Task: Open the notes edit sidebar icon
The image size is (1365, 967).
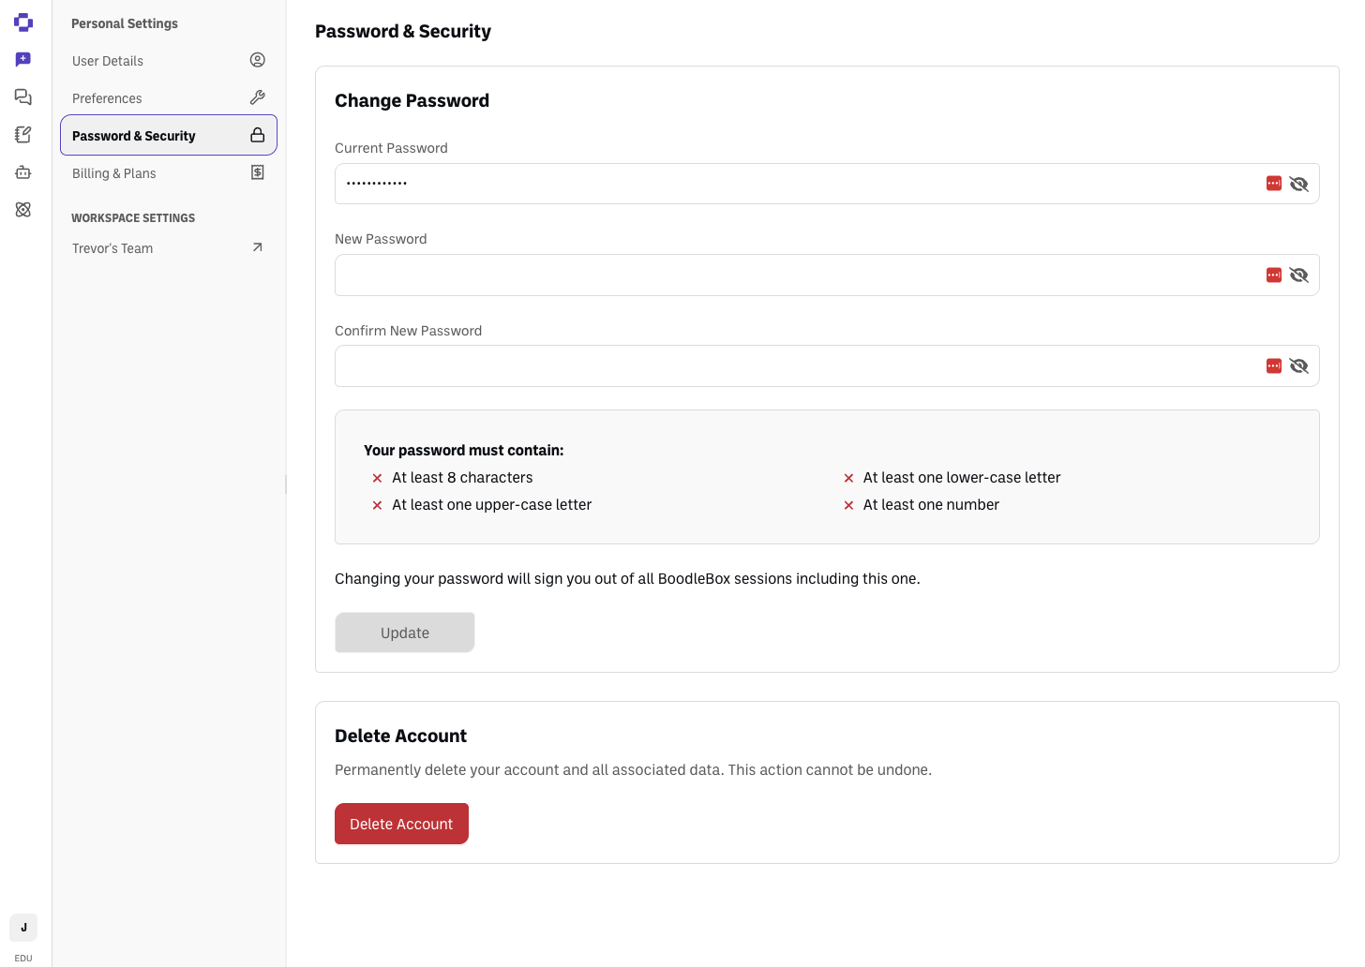Action: point(23,135)
